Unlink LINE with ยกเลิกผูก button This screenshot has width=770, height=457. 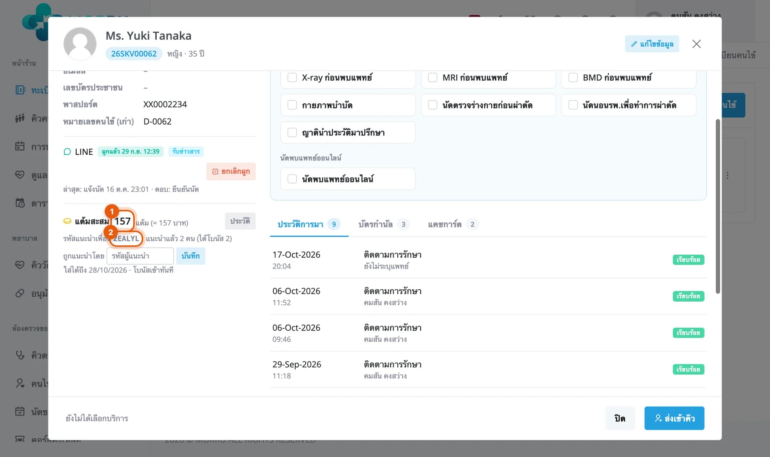[231, 172]
